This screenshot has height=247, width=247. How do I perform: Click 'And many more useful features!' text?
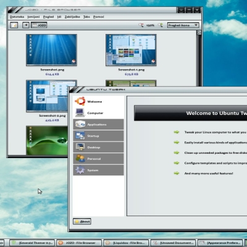(x=209, y=174)
